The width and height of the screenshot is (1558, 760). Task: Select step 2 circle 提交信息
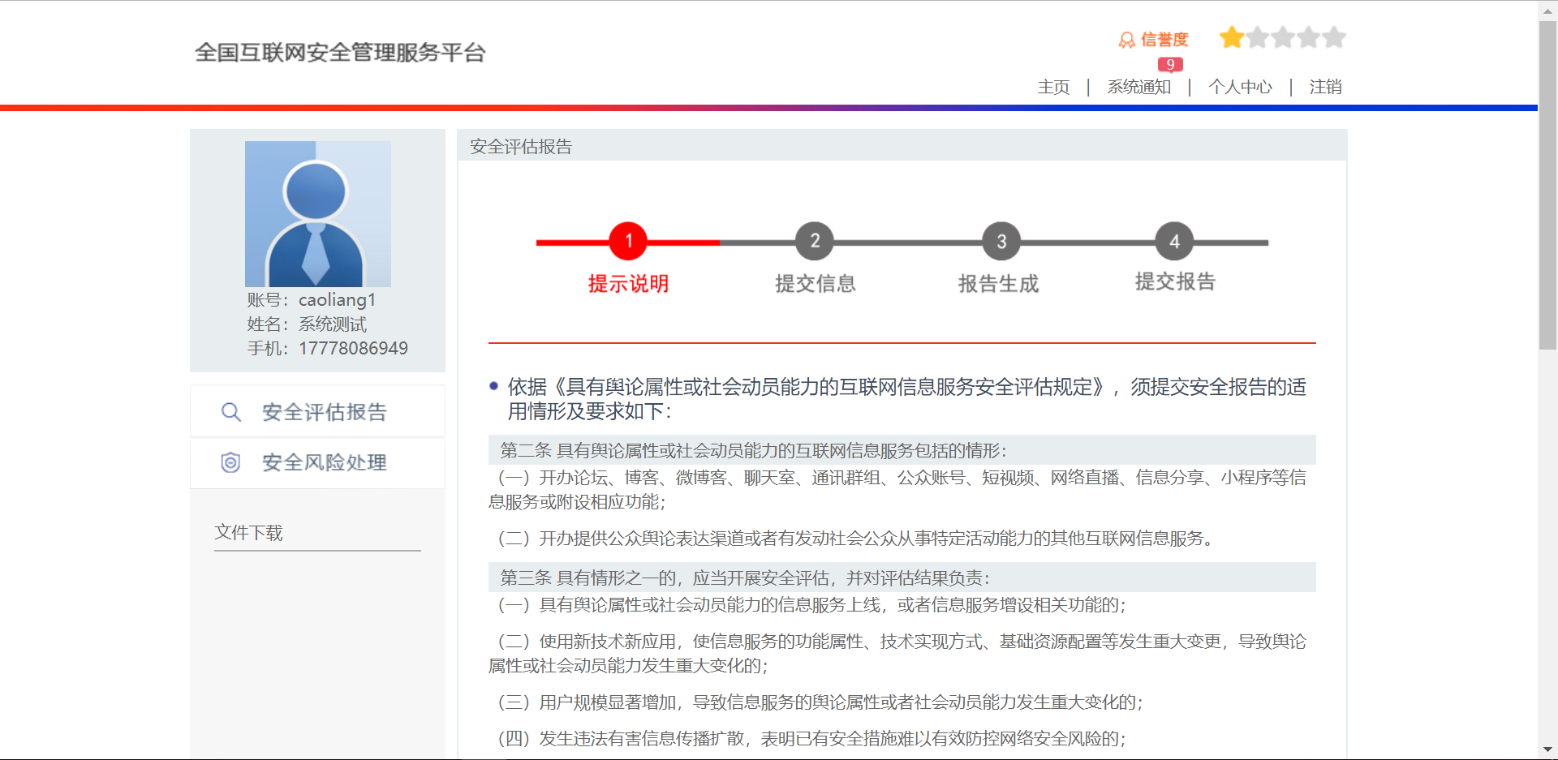tap(815, 241)
